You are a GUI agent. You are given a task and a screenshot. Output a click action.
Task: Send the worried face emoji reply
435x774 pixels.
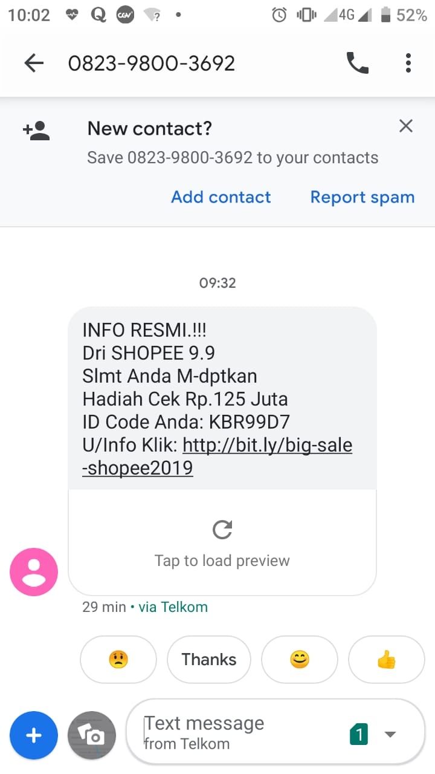(x=118, y=659)
